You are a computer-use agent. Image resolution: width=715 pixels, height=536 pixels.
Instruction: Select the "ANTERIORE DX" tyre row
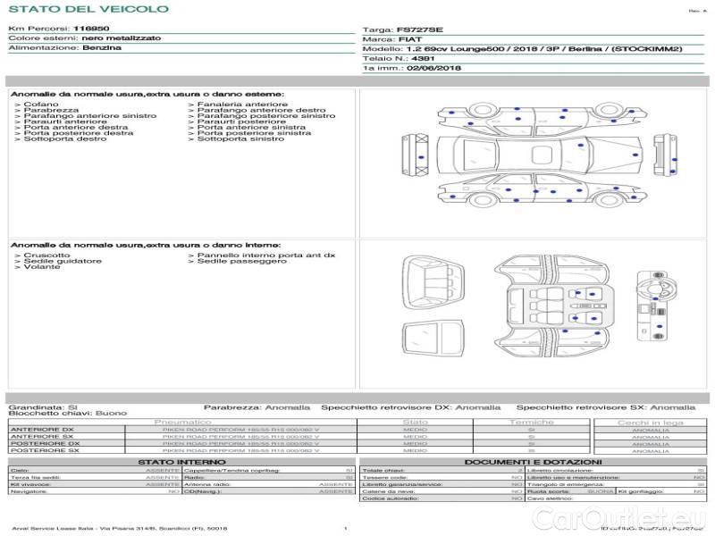(45, 430)
